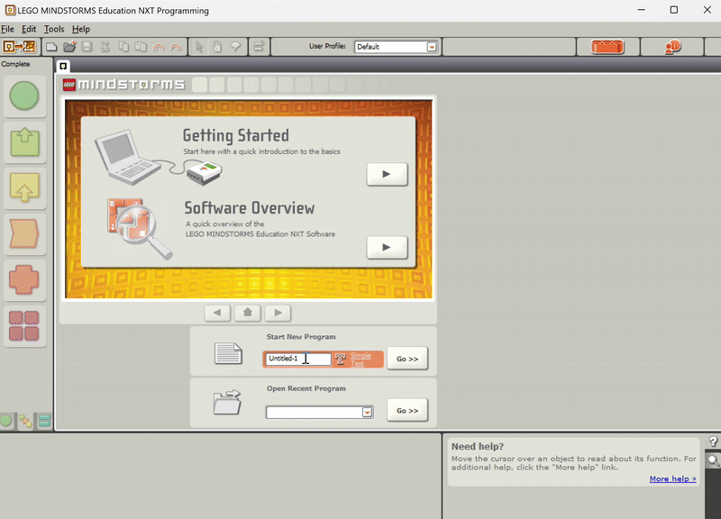
Task: Play the Software Overview video
Action: [387, 247]
